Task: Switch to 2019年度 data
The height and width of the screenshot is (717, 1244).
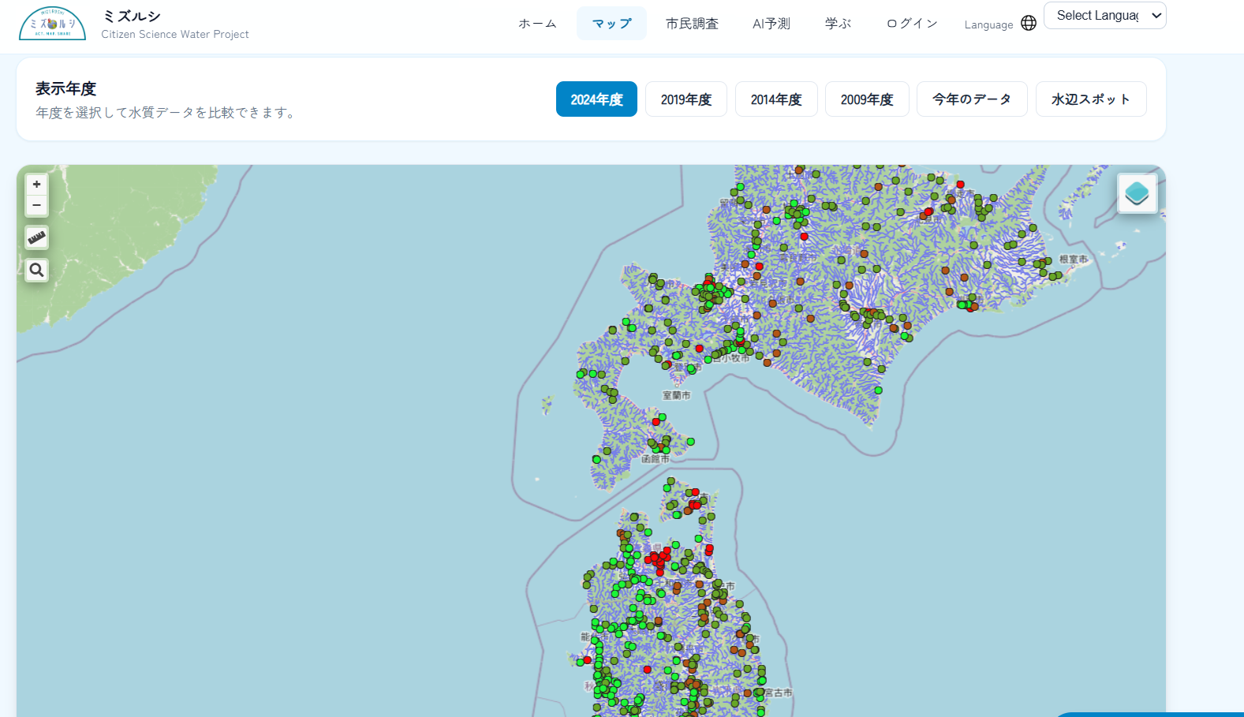Action: click(686, 99)
